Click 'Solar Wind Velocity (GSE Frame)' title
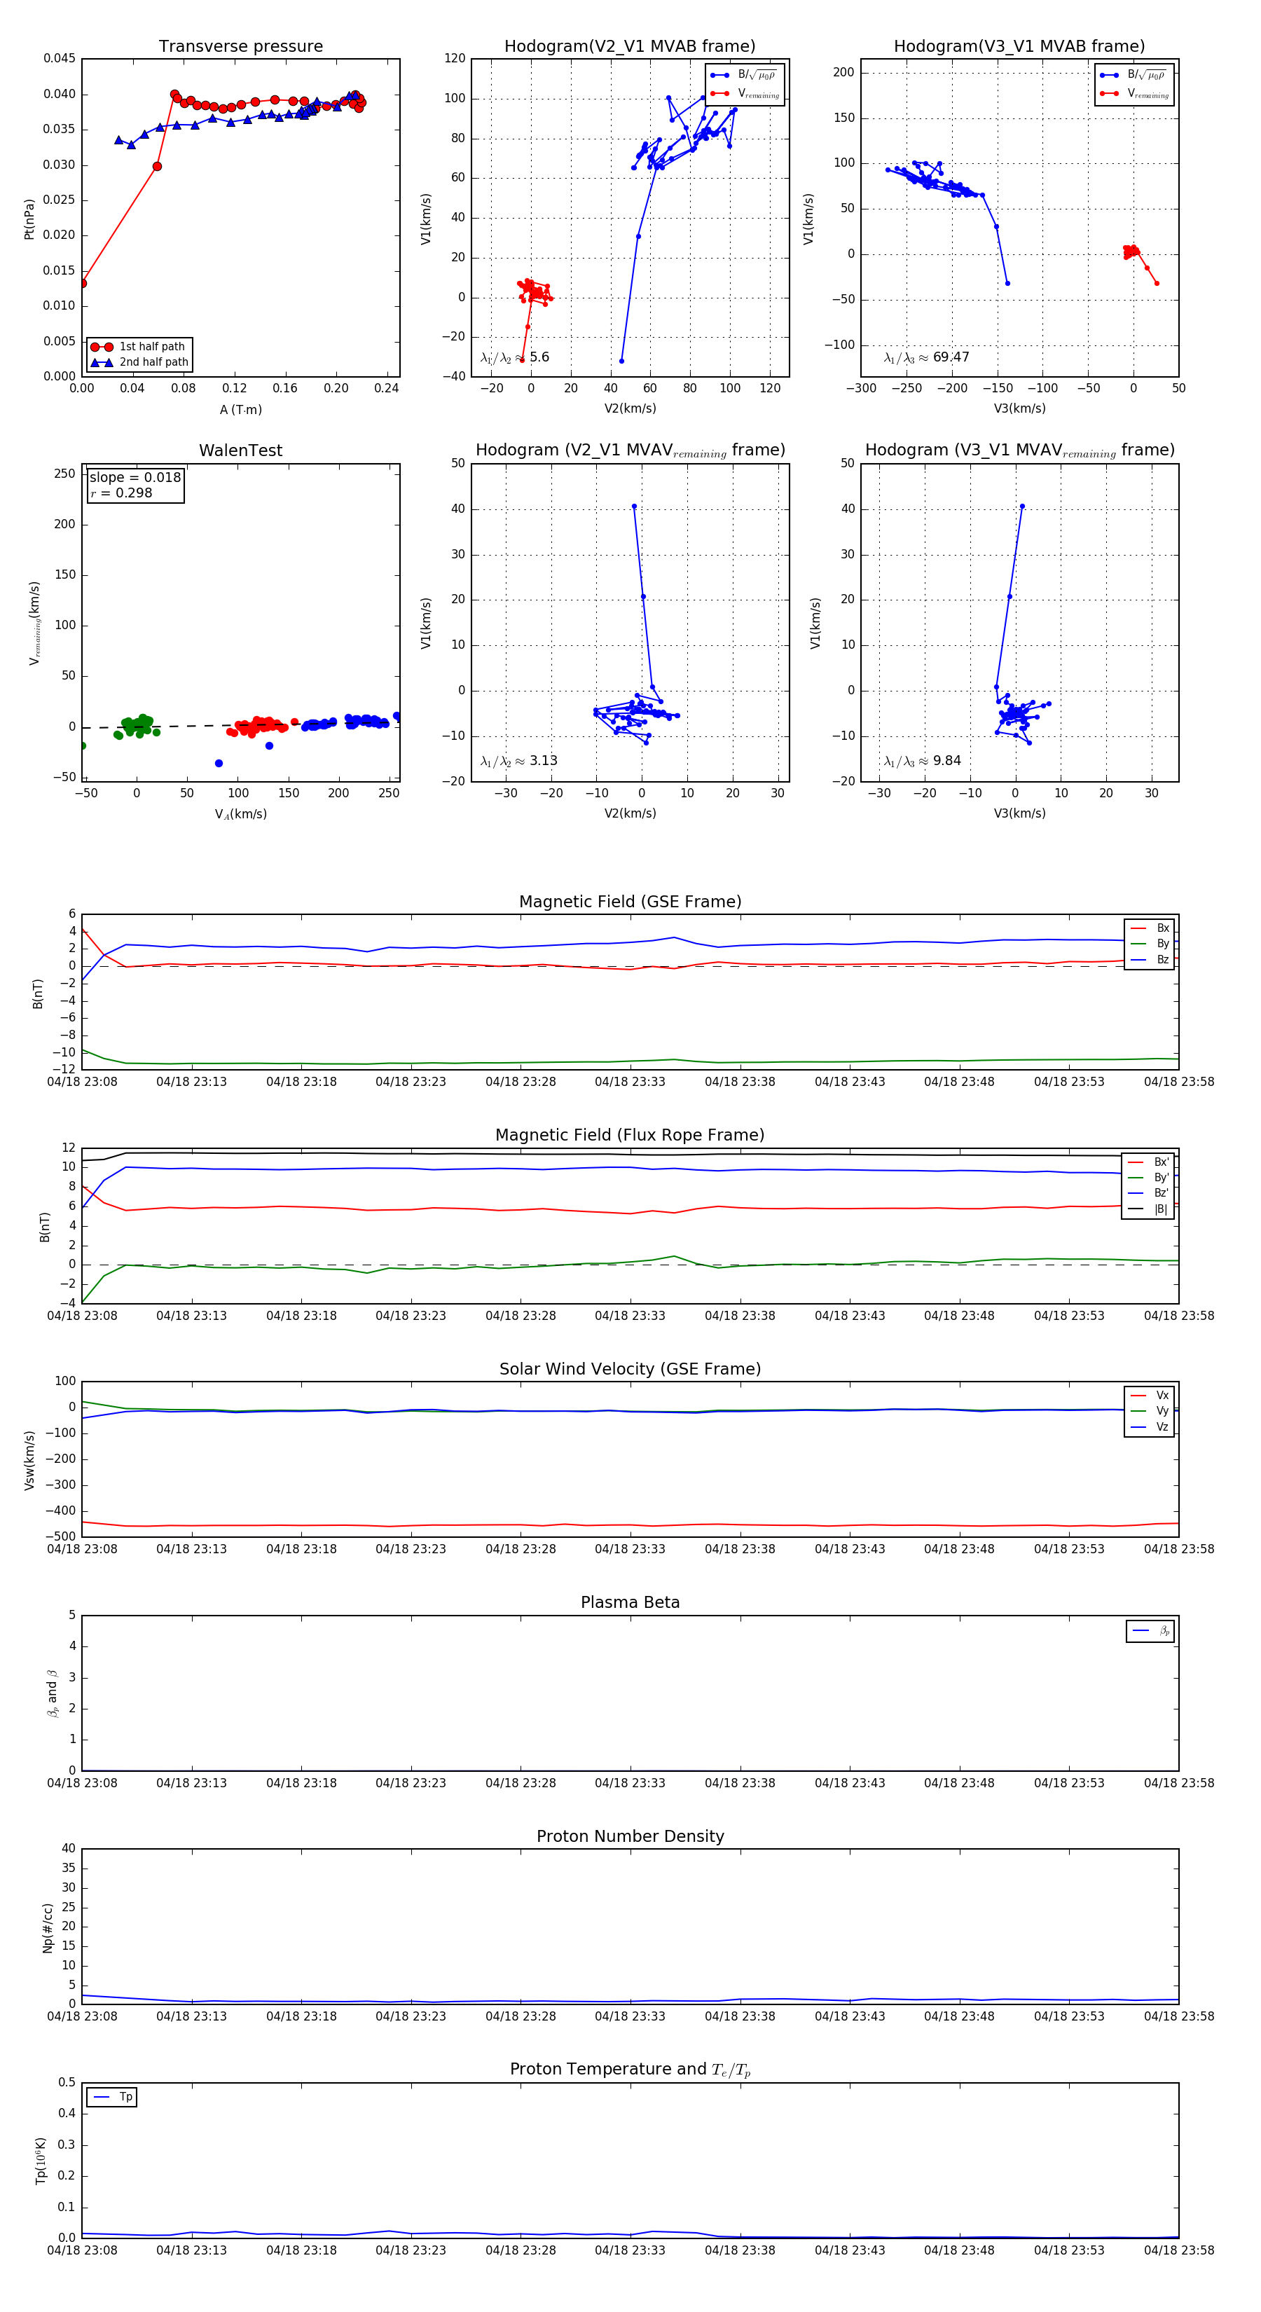 [630, 1369]
